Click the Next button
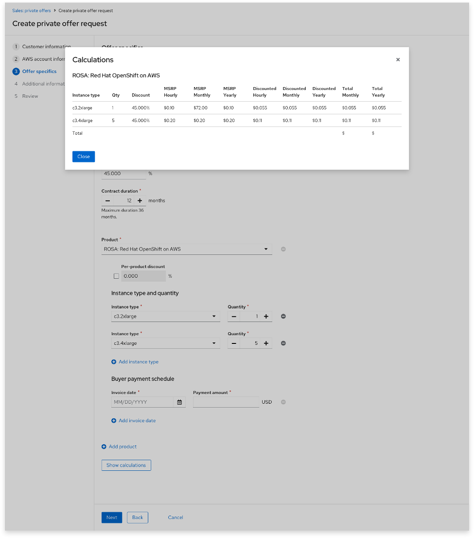475x538 pixels. (112, 518)
